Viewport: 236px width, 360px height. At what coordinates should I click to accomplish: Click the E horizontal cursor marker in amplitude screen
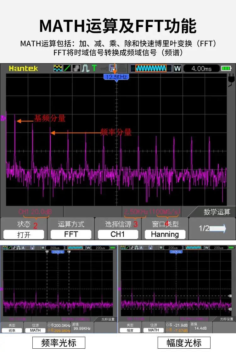[230, 296]
